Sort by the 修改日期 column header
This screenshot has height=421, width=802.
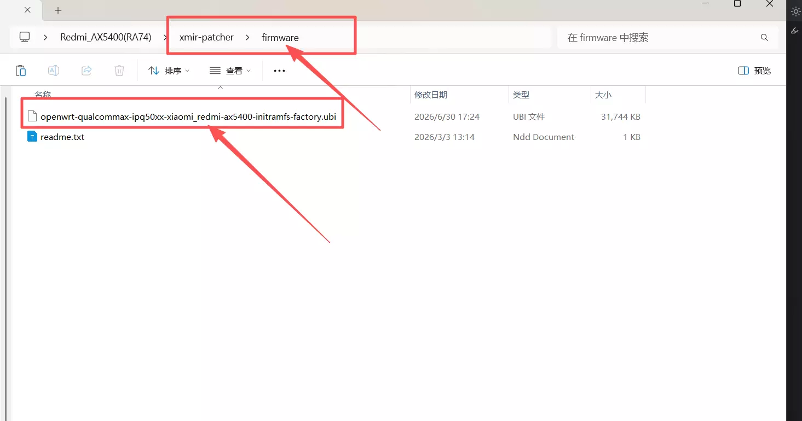point(431,95)
